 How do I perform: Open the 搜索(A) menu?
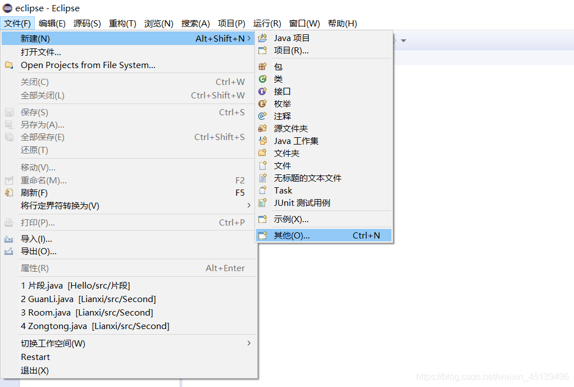[195, 24]
